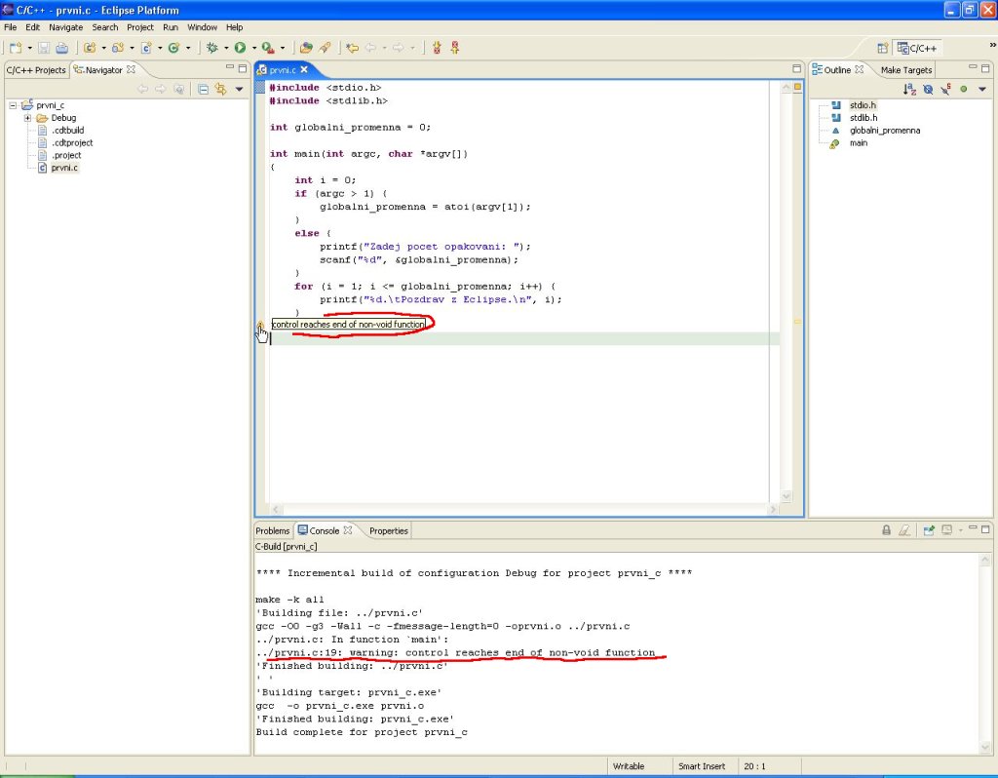Expand the Debug folder tree node
Screen dimensions: 998x778
click(28, 118)
